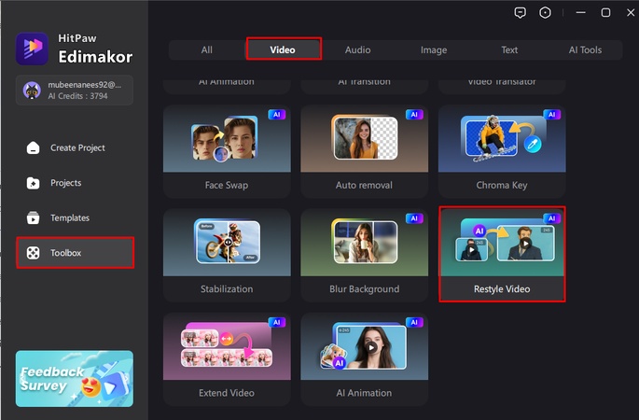This screenshot has height=420, width=639.
Task: Open the Image tab
Action: pos(434,49)
